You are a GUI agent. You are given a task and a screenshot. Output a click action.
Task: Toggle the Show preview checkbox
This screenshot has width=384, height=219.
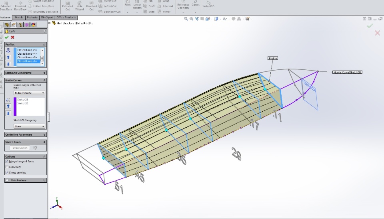coord(7,172)
